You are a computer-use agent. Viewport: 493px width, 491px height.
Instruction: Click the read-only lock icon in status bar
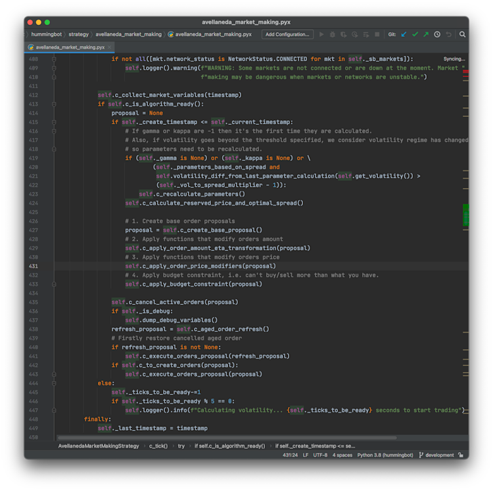tap(461, 455)
